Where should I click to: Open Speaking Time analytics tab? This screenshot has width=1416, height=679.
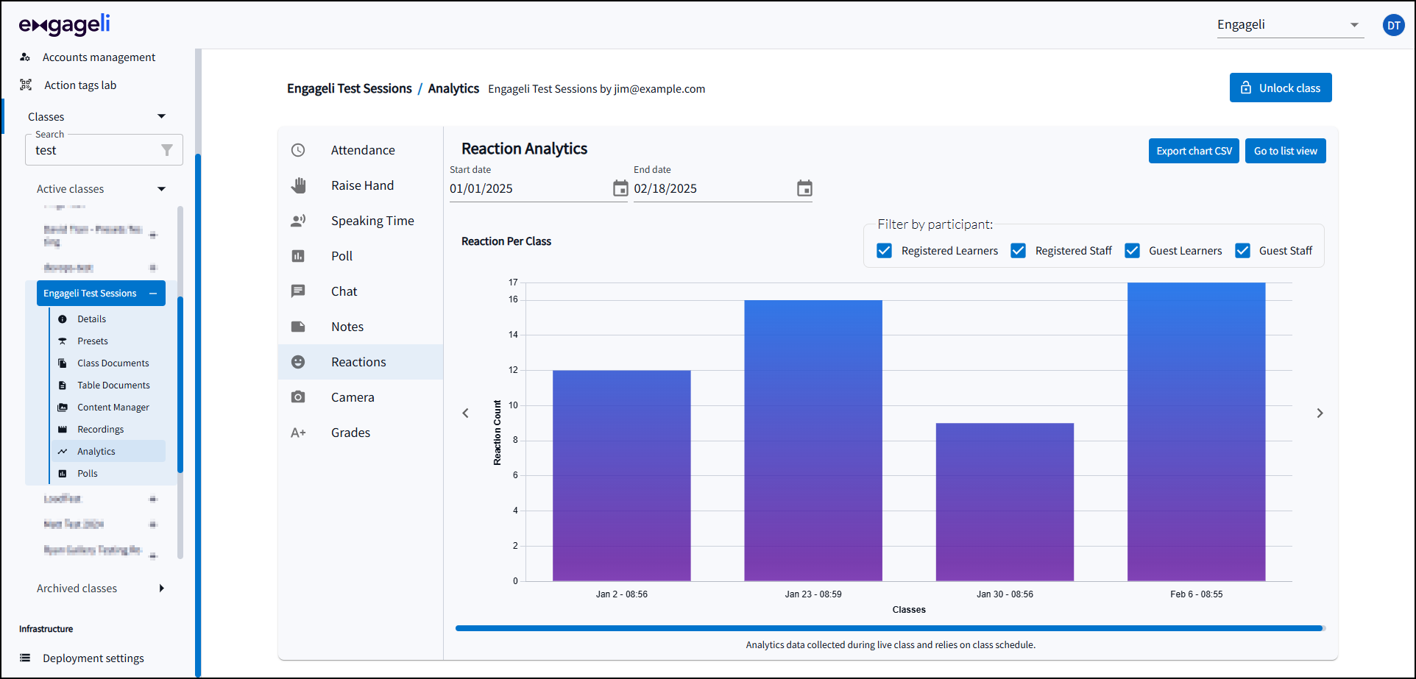click(x=361, y=221)
